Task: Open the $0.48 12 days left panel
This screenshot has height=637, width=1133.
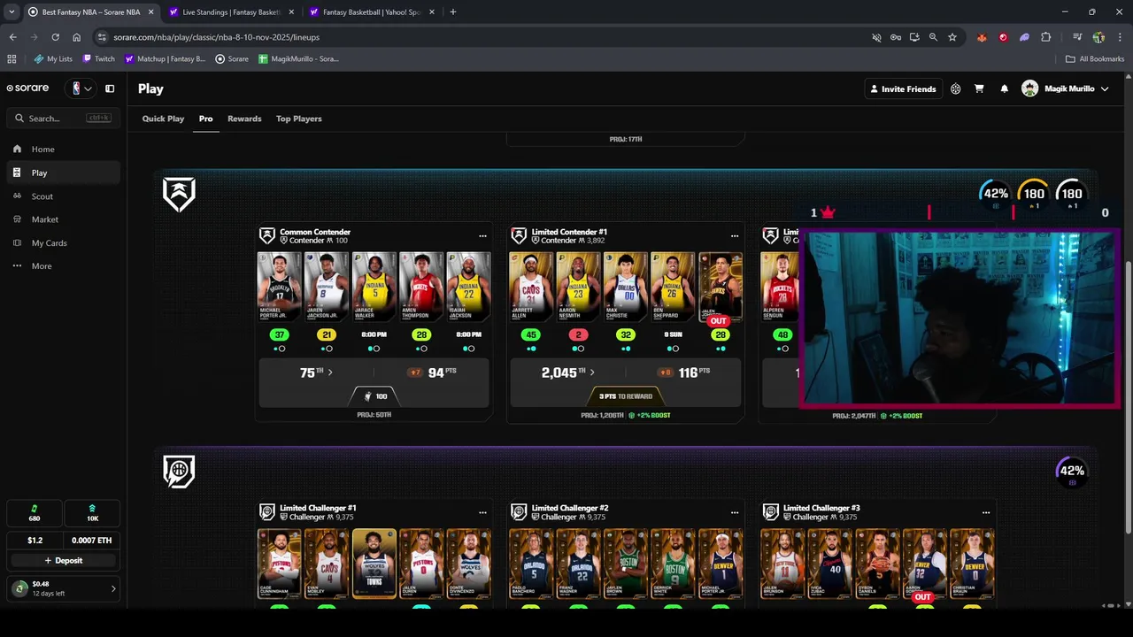Action: (63, 588)
